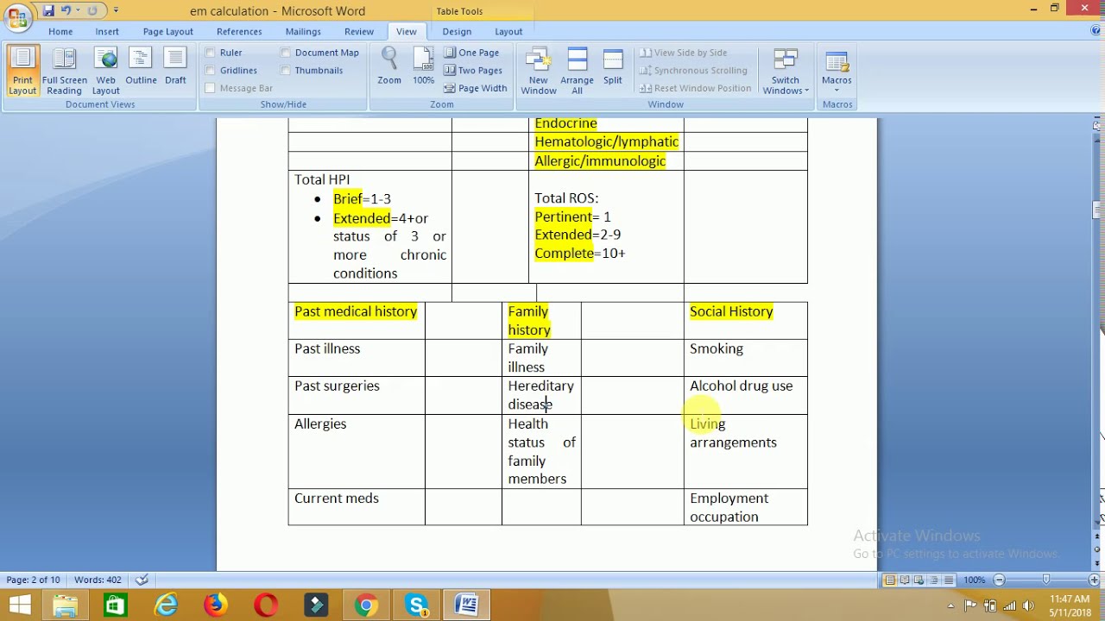This screenshot has height=621, width=1105.
Task: Open Table Tools Design tab
Action: point(457,32)
